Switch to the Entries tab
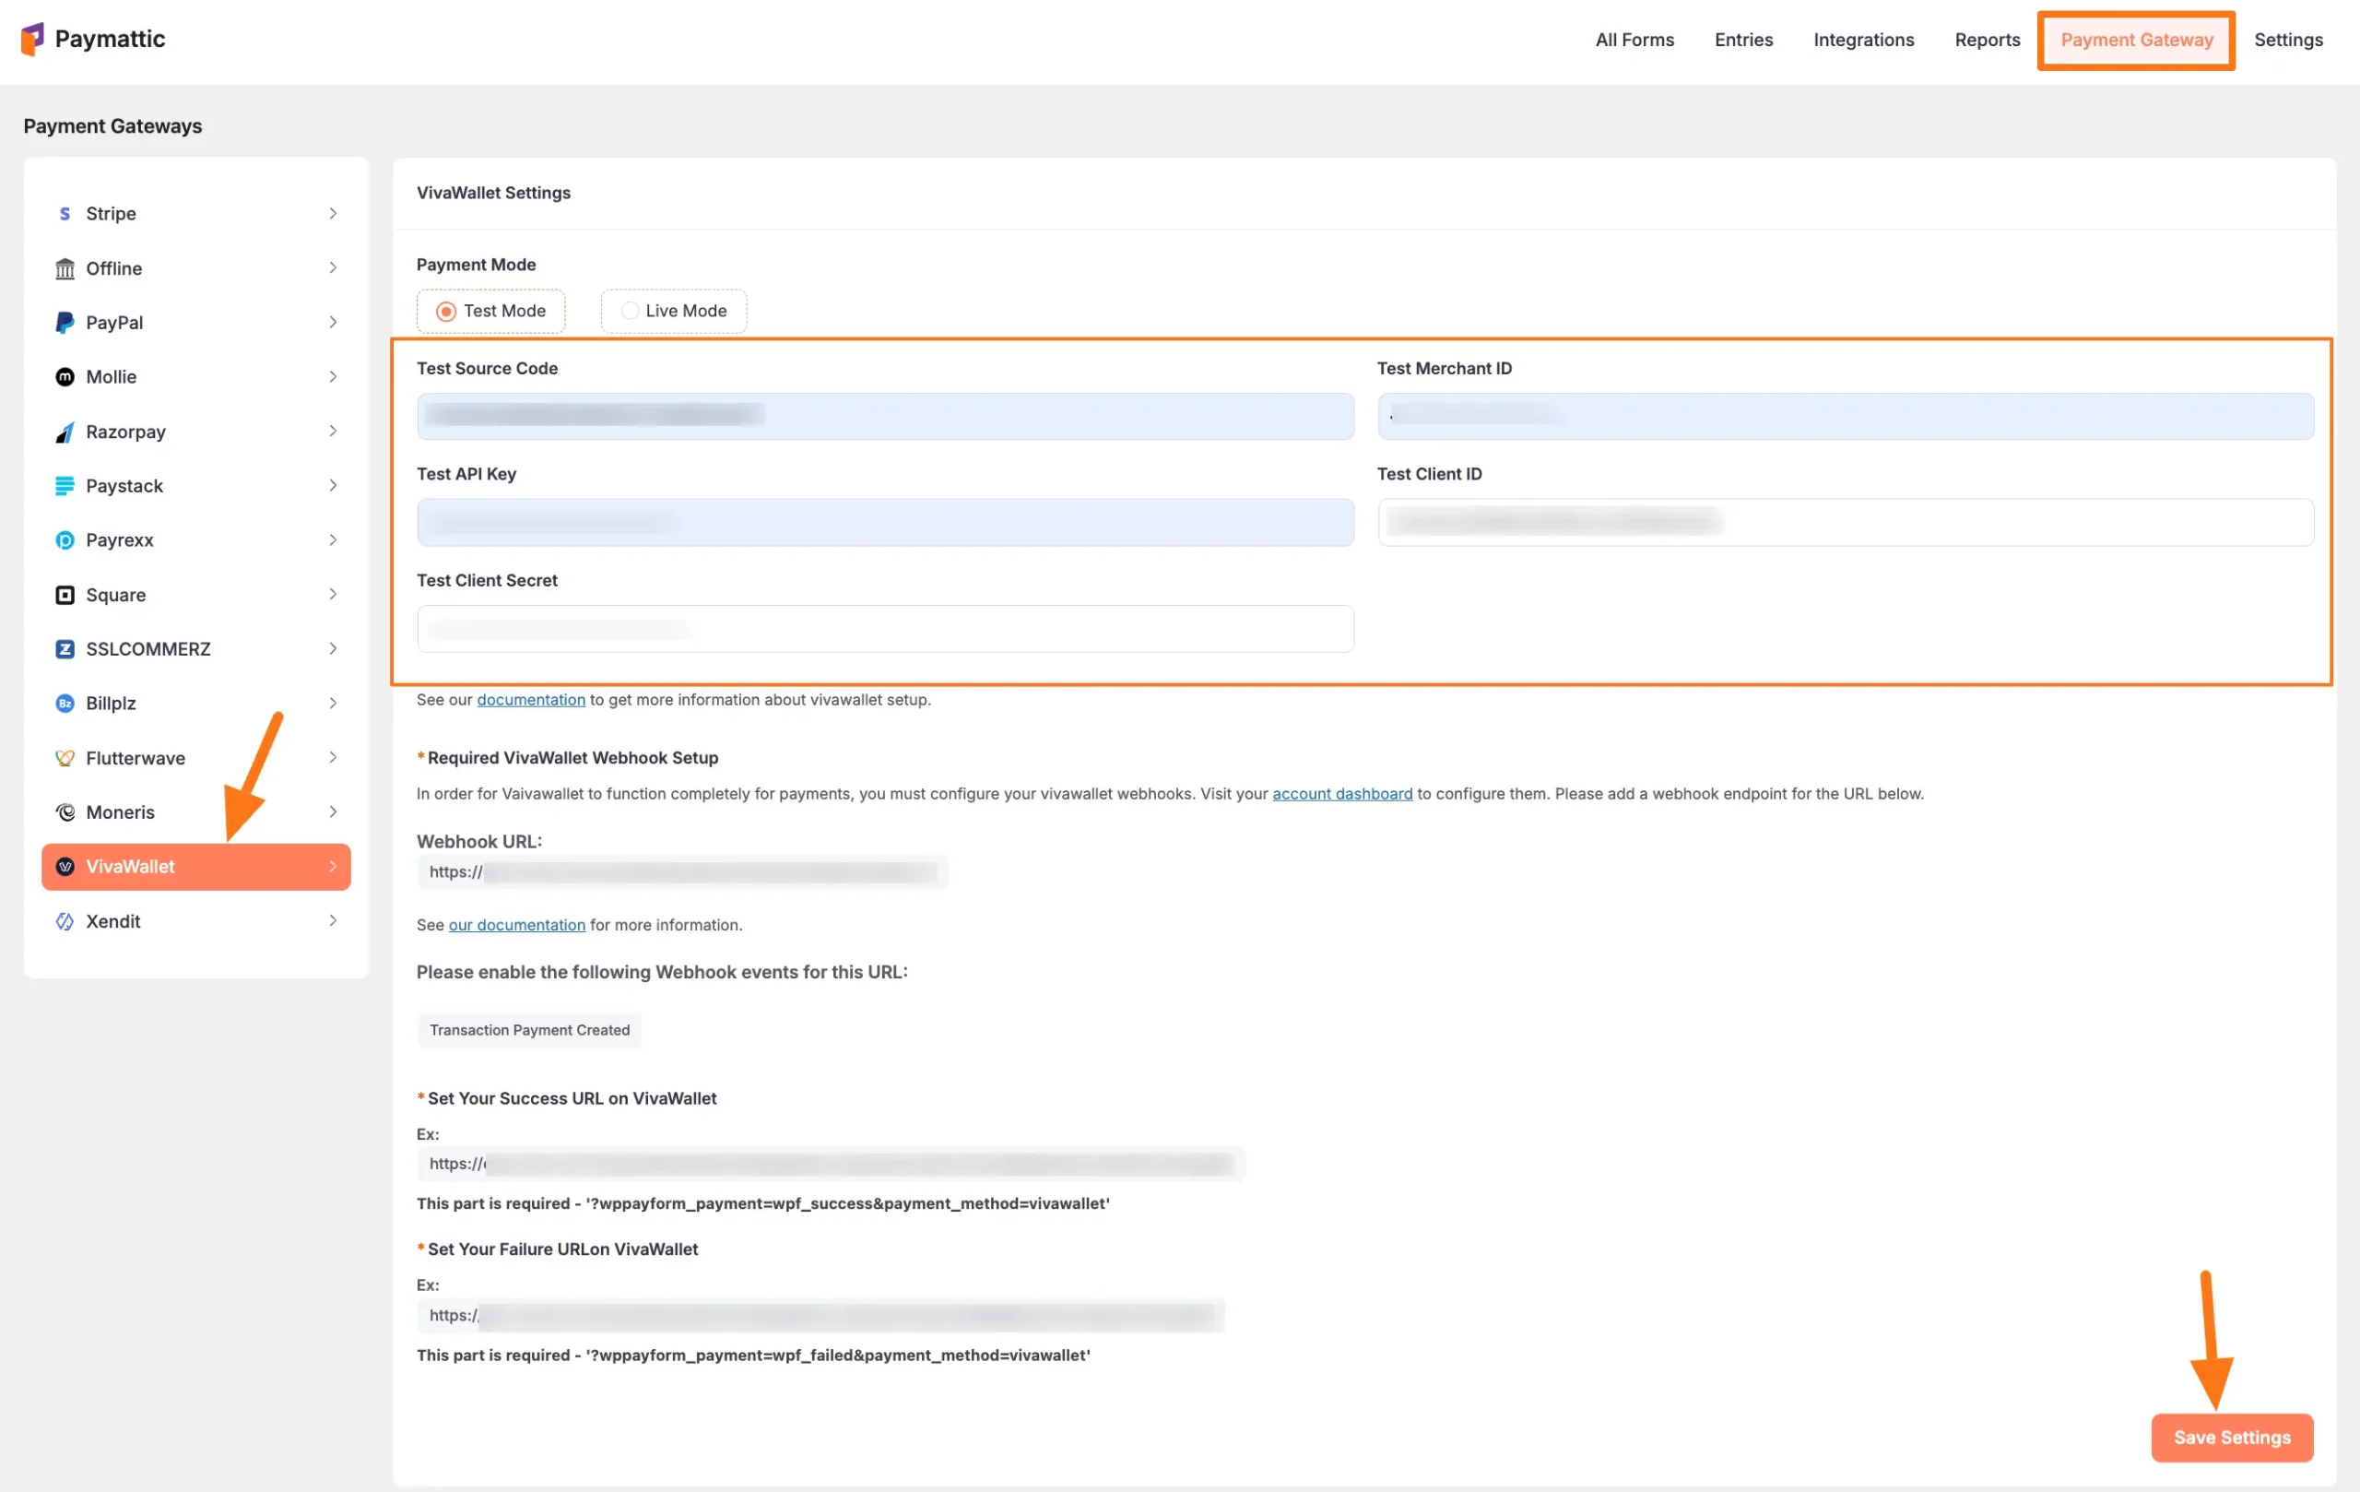2360x1492 pixels. 1743,40
